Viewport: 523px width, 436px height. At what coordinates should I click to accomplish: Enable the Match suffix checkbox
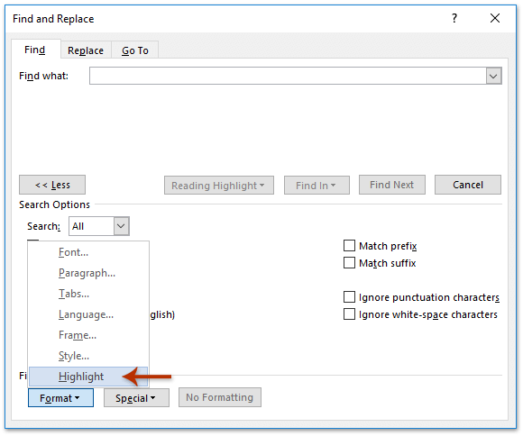349,263
